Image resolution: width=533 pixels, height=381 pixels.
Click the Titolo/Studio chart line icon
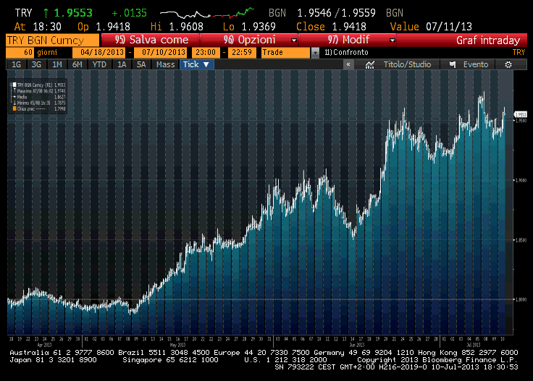(370, 64)
